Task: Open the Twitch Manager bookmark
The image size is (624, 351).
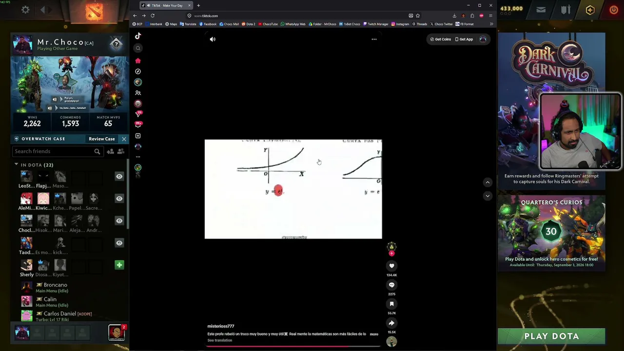Action: pos(376,24)
